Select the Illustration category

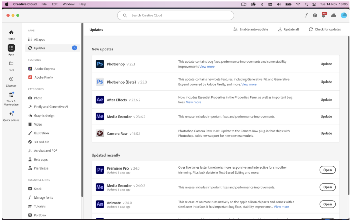coord(39,133)
